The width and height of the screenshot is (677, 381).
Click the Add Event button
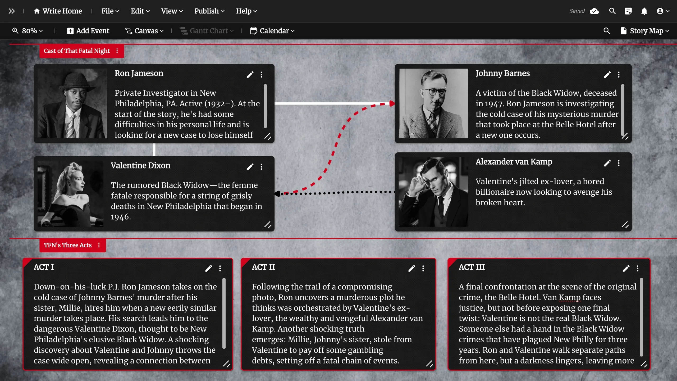(x=88, y=31)
